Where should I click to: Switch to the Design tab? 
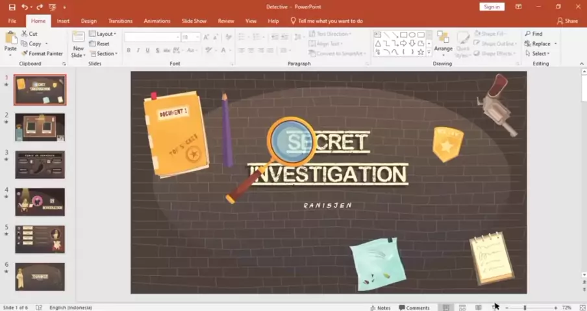point(88,21)
